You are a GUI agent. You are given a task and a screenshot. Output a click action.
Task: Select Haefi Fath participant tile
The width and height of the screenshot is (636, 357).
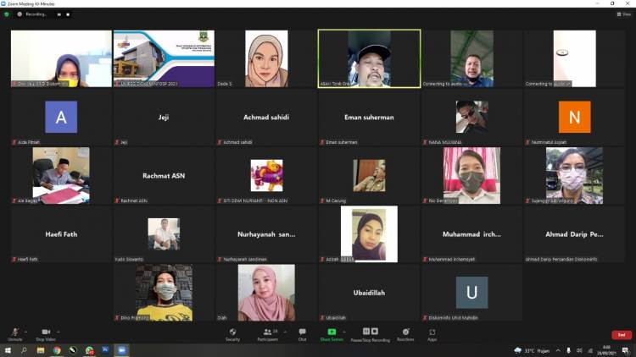[x=61, y=234]
